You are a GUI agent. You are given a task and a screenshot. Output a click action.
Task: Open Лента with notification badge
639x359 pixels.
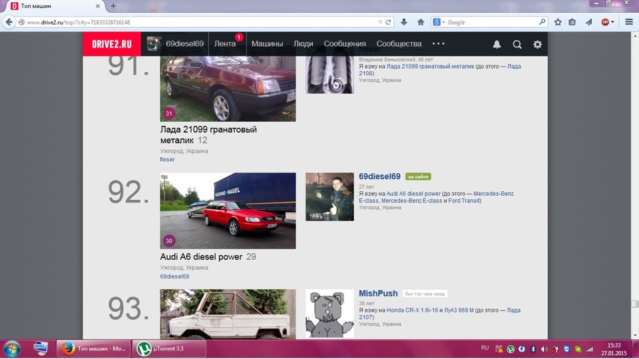tap(228, 44)
